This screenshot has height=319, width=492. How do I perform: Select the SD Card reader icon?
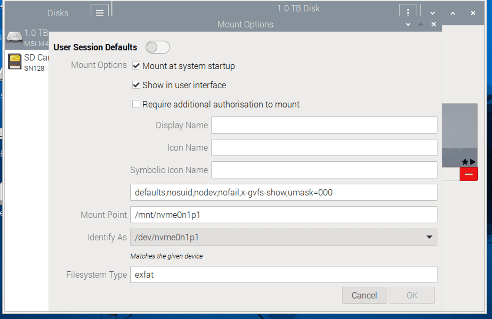[x=14, y=61]
